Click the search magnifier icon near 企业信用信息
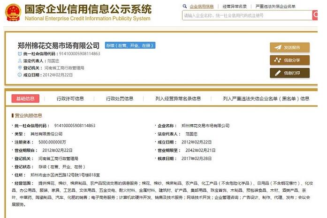This screenshot has height=218, width=327. click(184, 6)
